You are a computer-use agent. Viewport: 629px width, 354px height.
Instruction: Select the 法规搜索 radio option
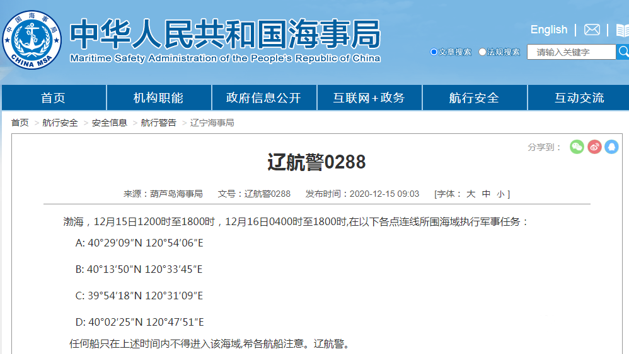point(482,52)
